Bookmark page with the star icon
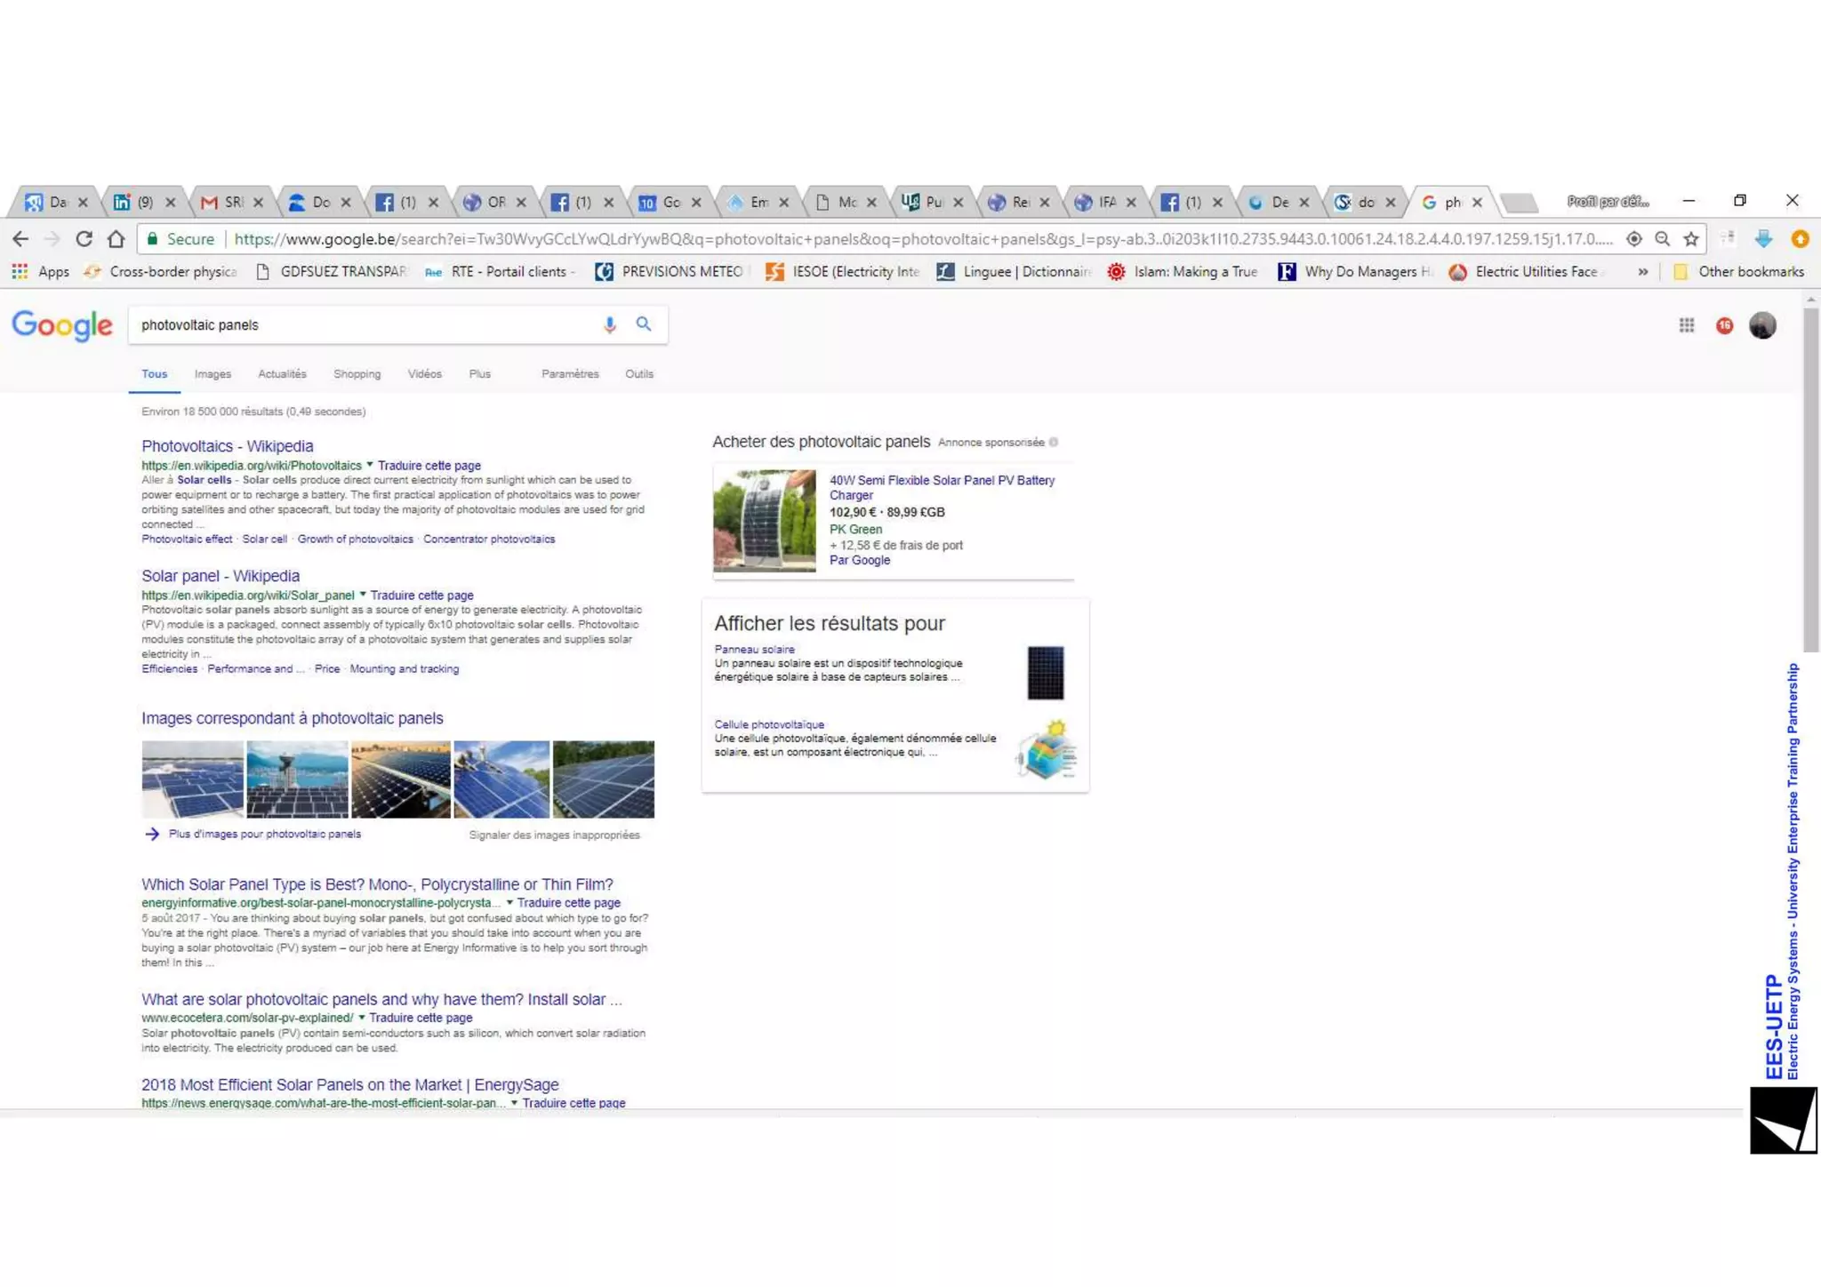 pos(1691,239)
